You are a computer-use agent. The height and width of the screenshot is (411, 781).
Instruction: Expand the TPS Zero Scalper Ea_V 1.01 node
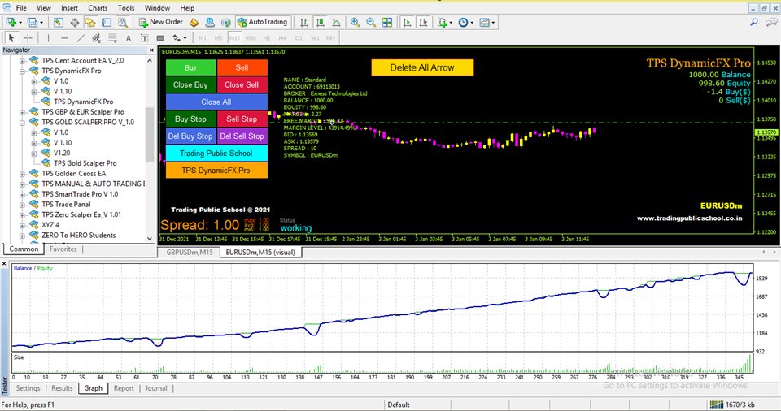pos(22,215)
